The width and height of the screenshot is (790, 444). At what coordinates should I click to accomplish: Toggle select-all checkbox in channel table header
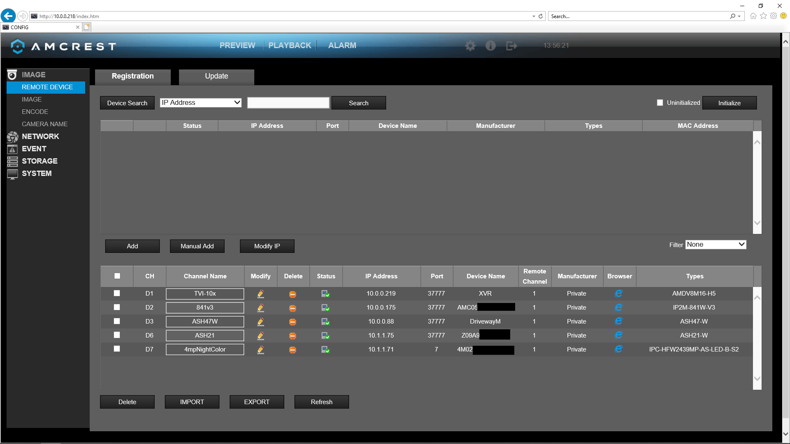coord(117,276)
